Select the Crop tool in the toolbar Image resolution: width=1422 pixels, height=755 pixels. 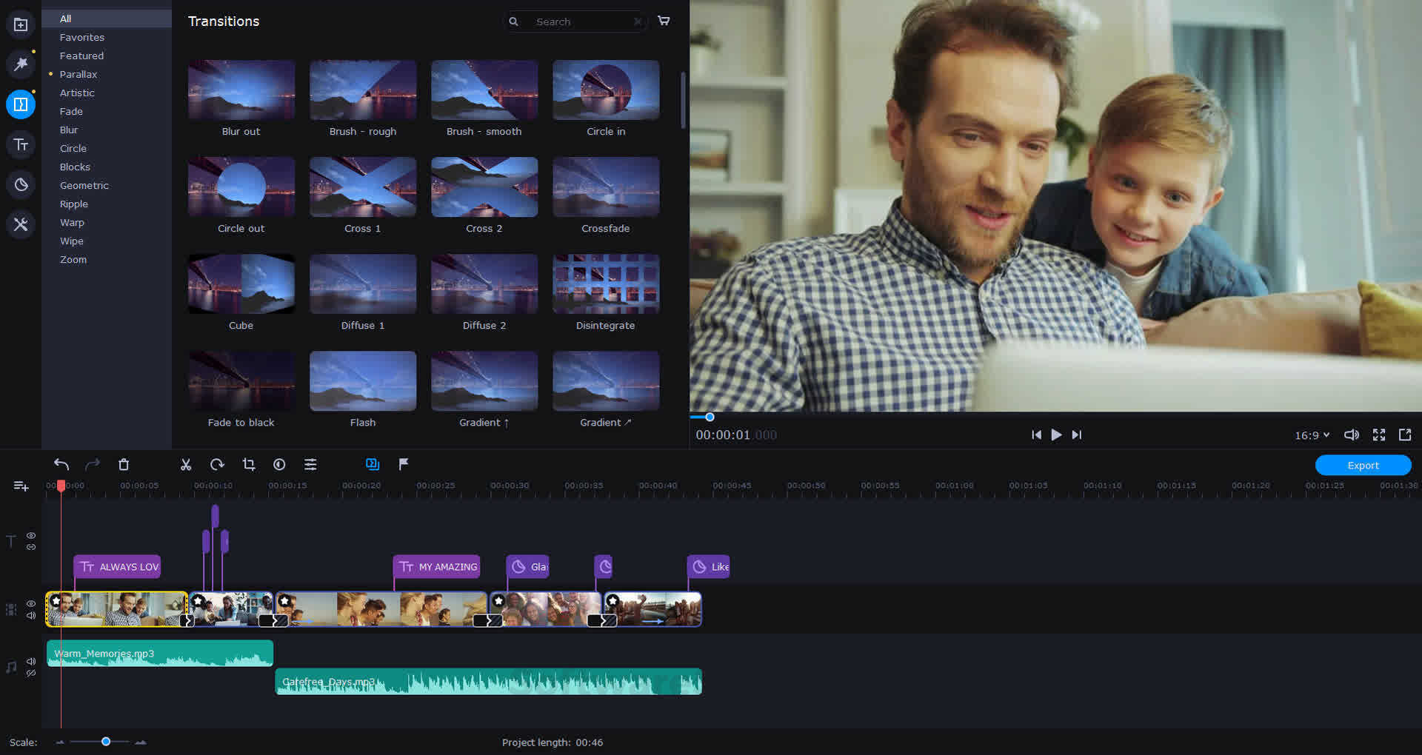tap(248, 464)
